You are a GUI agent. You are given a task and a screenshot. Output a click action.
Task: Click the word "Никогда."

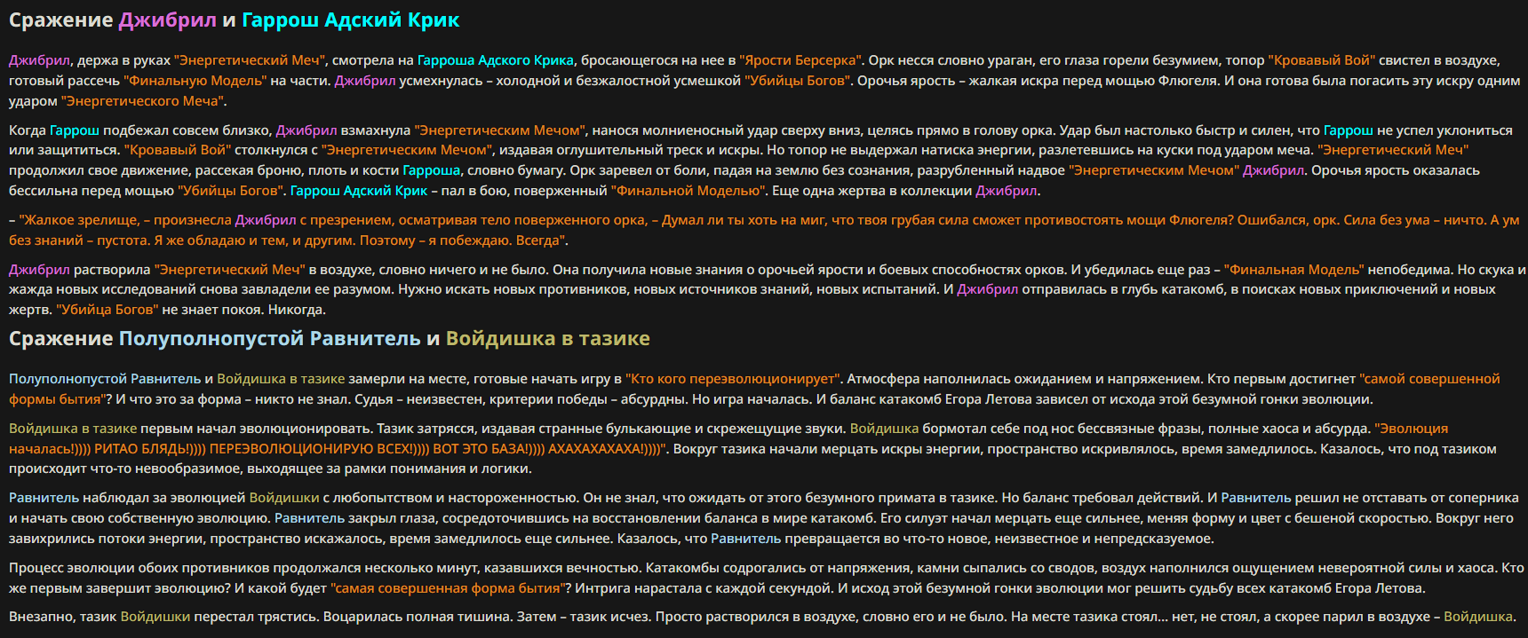click(x=297, y=310)
